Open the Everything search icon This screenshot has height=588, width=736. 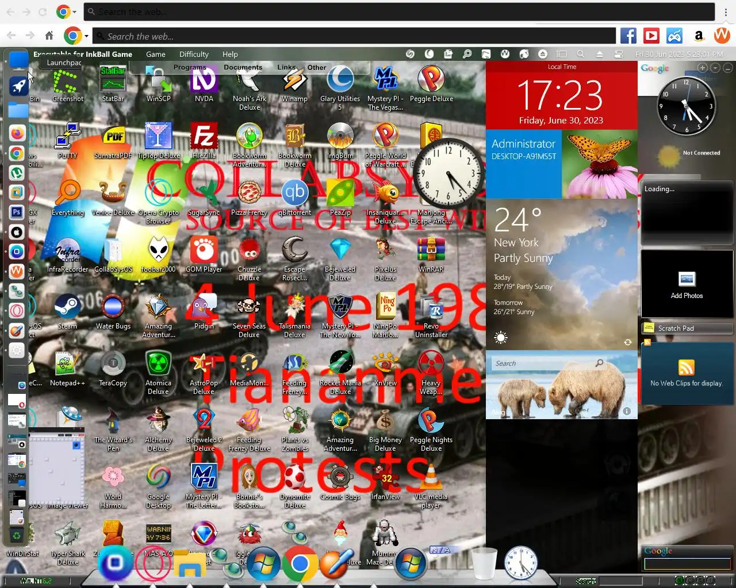[x=68, y=198]
